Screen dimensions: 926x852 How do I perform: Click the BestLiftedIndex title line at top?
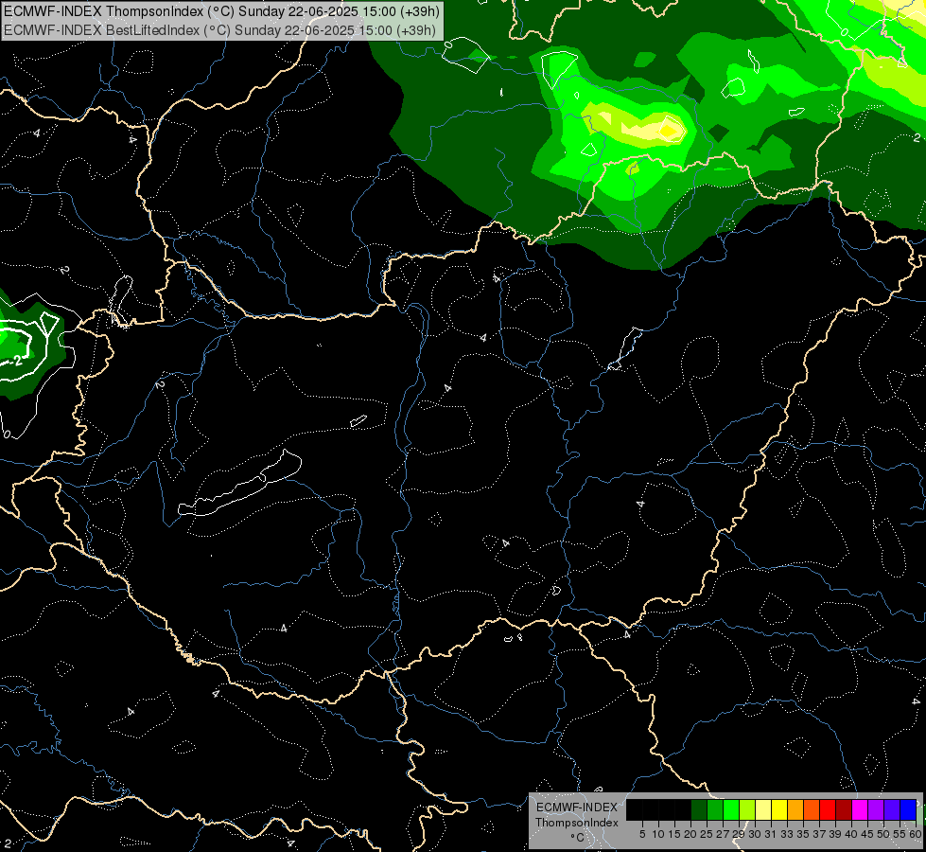(219, 30)
